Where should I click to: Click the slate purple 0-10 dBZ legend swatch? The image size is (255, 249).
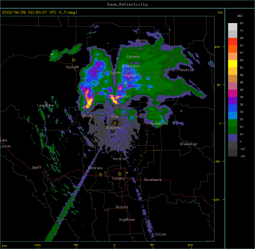click(x=233, y=138)
